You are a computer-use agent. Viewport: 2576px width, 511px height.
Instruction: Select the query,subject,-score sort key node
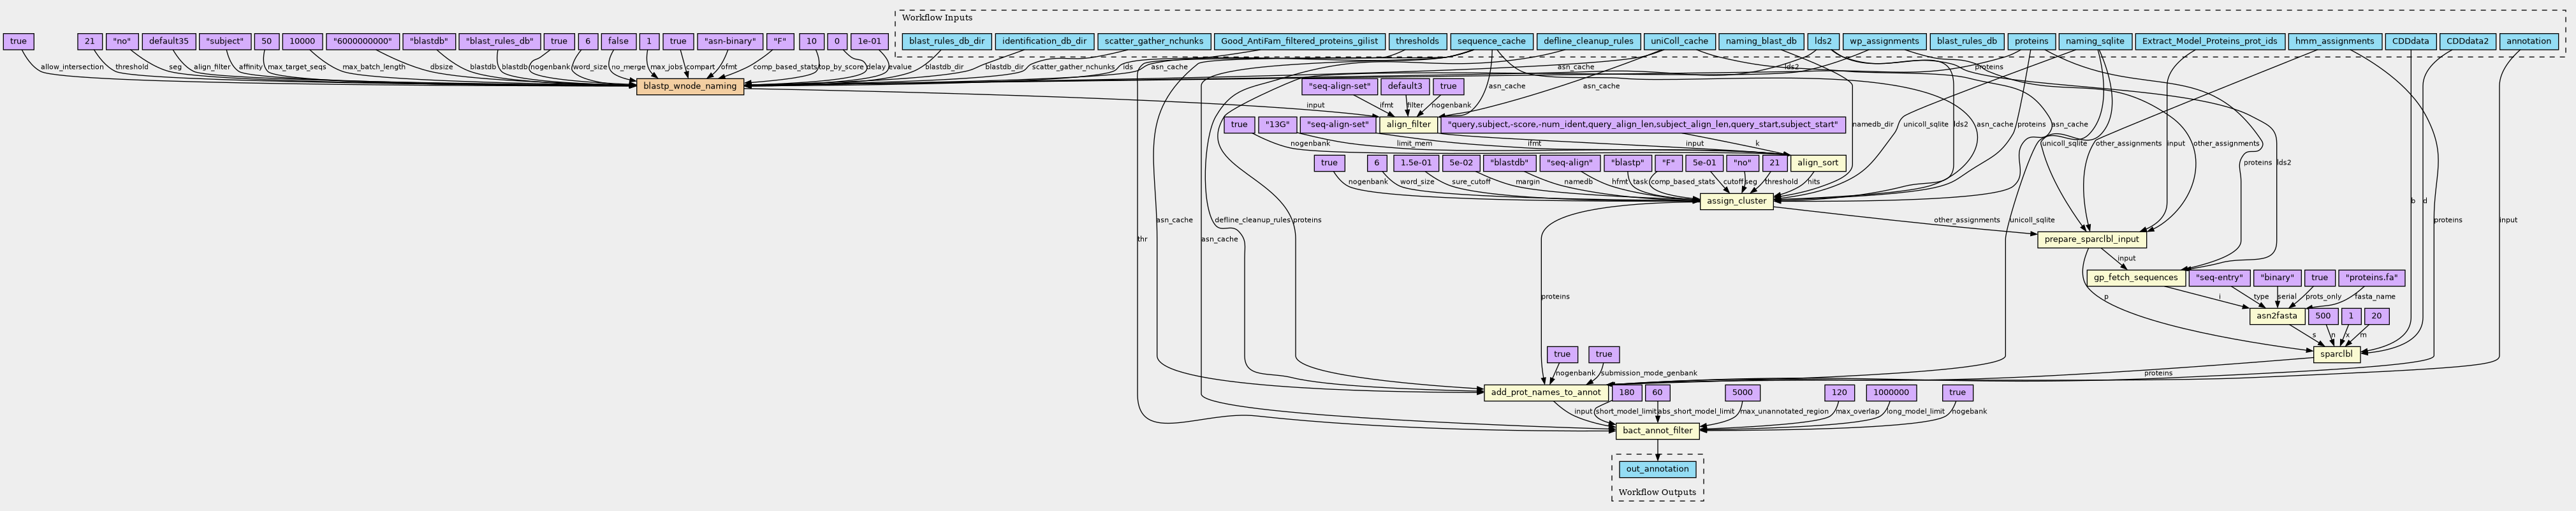pos(1642,125)
